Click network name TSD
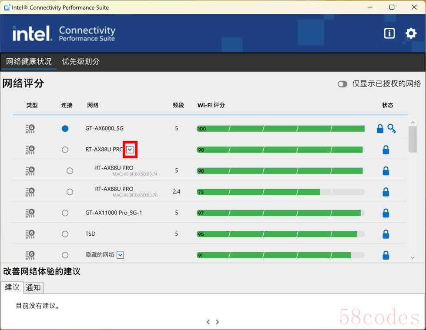 click(90, 234)
